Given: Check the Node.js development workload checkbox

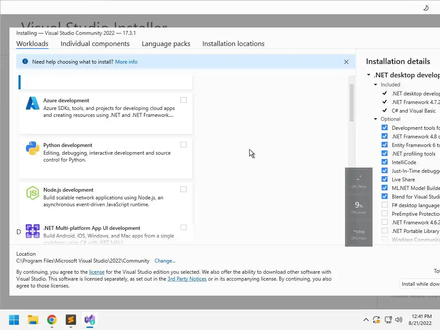Looking at the screenshot, I should point(183,189).
